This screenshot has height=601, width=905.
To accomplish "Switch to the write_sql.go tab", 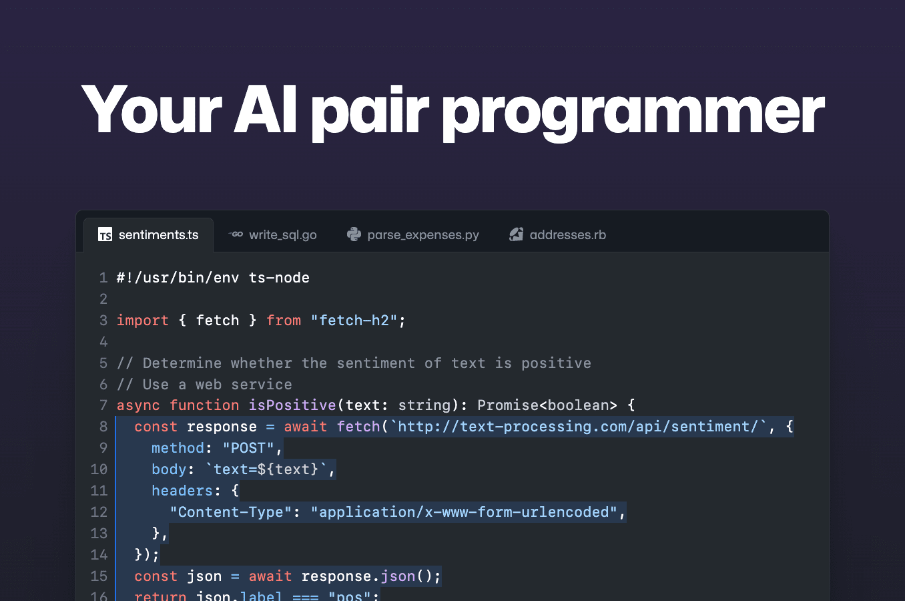I will tap(282, 234).
